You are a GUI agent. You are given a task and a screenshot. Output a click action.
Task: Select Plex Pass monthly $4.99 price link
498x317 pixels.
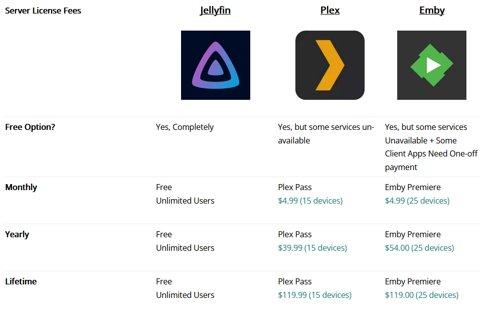[310, 201]
